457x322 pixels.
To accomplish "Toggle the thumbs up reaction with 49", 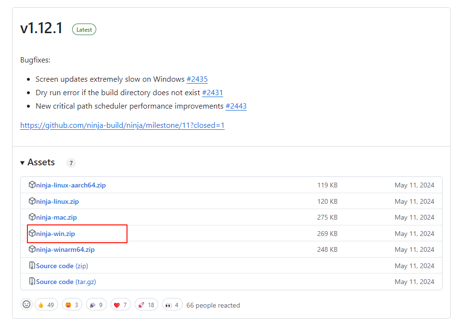I will (46, 305).
